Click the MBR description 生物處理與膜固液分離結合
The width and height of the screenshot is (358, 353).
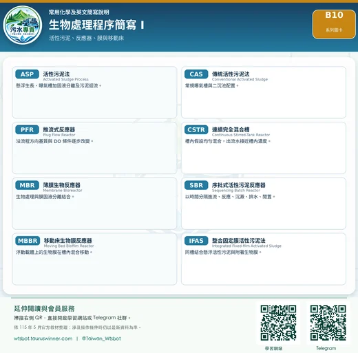(x=45, y=197)
